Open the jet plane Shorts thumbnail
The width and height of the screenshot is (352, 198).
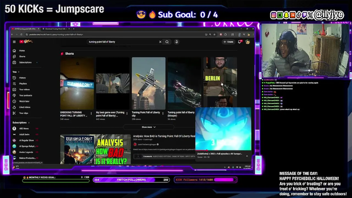click(x=148, y=83)
